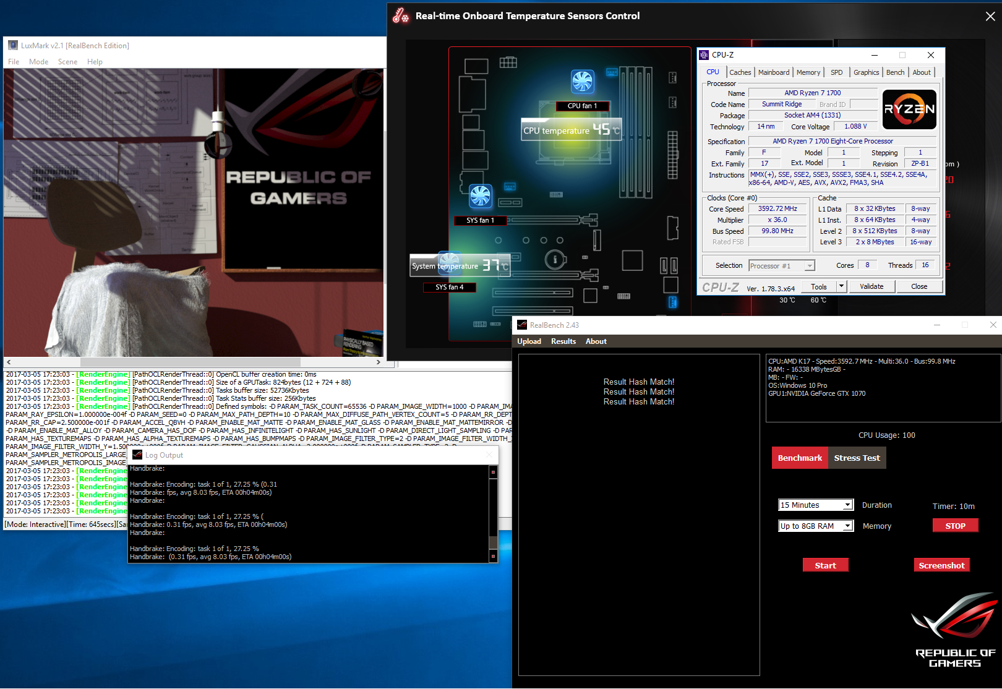Click the CPU-Z window title icon
The height and width of the screenshot is (689, 1002).
point(704,55)
